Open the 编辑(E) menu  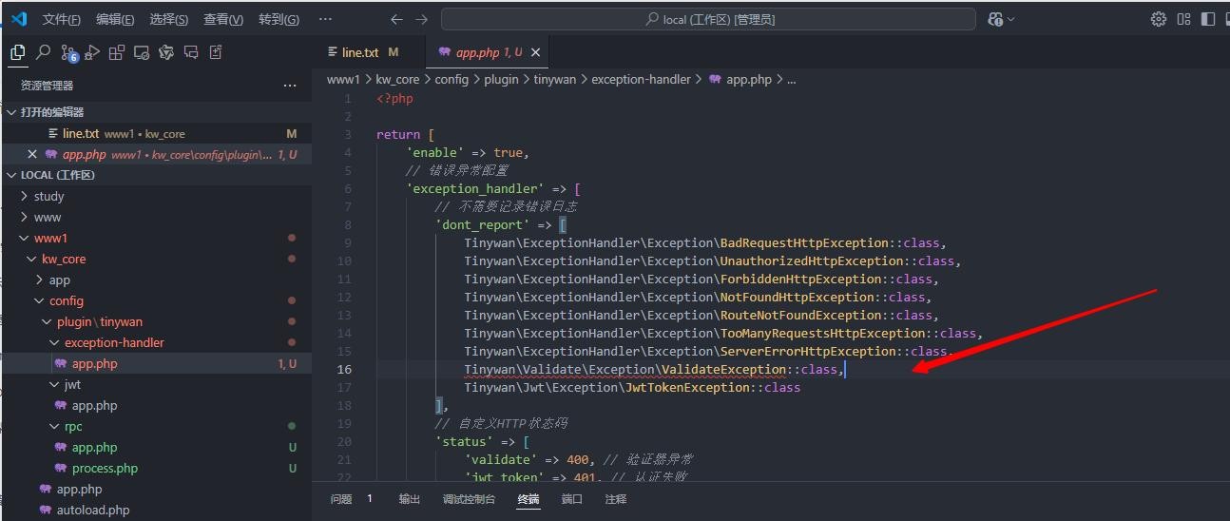tap(115, 19)
